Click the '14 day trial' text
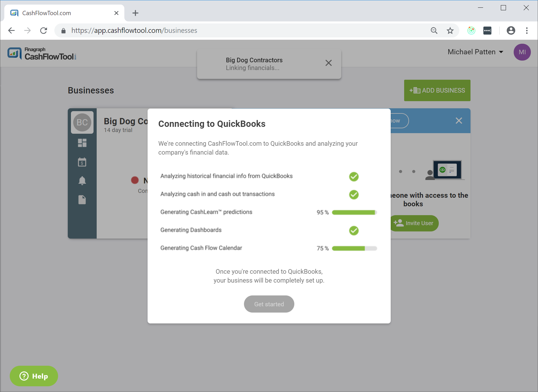This screenshot has width=538, height=392. [118, 130]
